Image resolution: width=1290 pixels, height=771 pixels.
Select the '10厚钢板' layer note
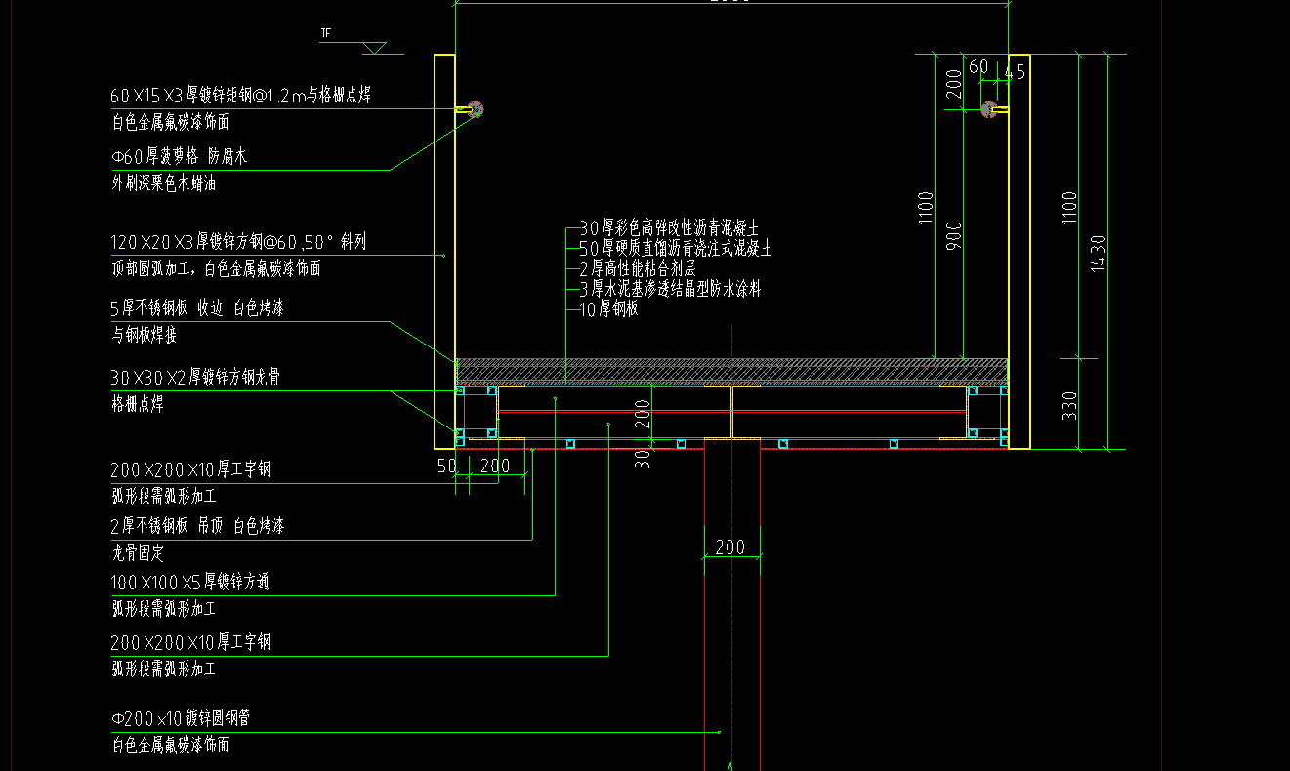coord(608,309)
